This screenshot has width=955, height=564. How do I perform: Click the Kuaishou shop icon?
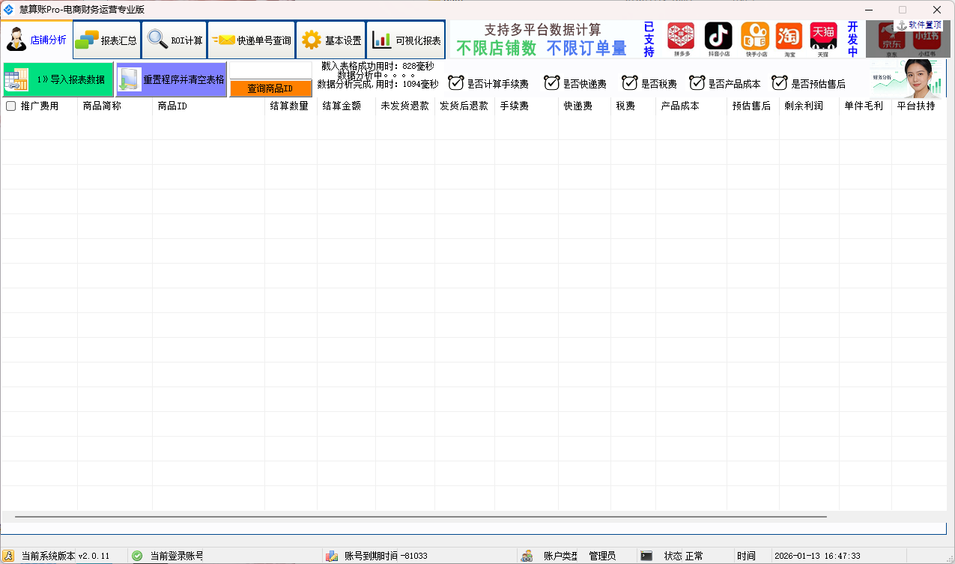(x=755, y=36)
